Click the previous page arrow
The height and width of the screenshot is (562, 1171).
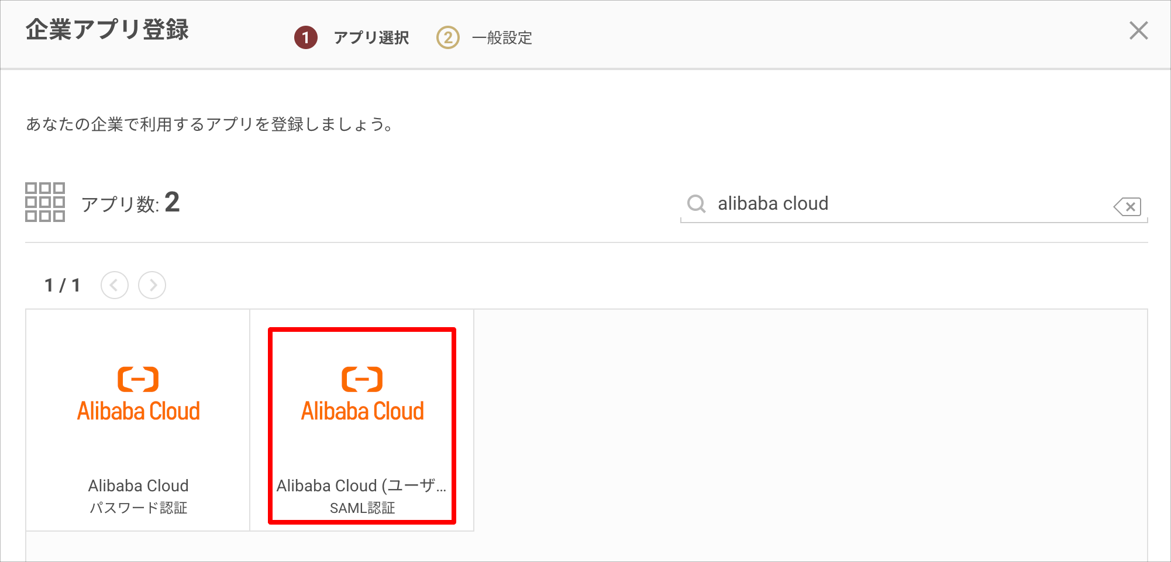(x=115, y=285)
